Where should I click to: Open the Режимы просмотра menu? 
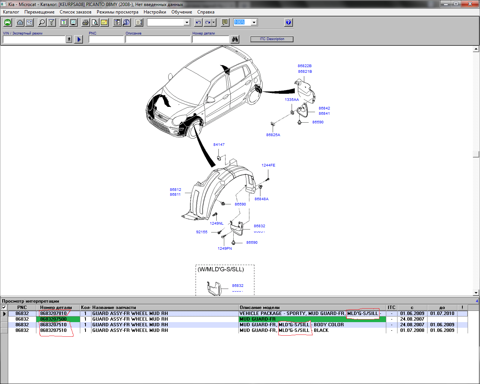117,12
